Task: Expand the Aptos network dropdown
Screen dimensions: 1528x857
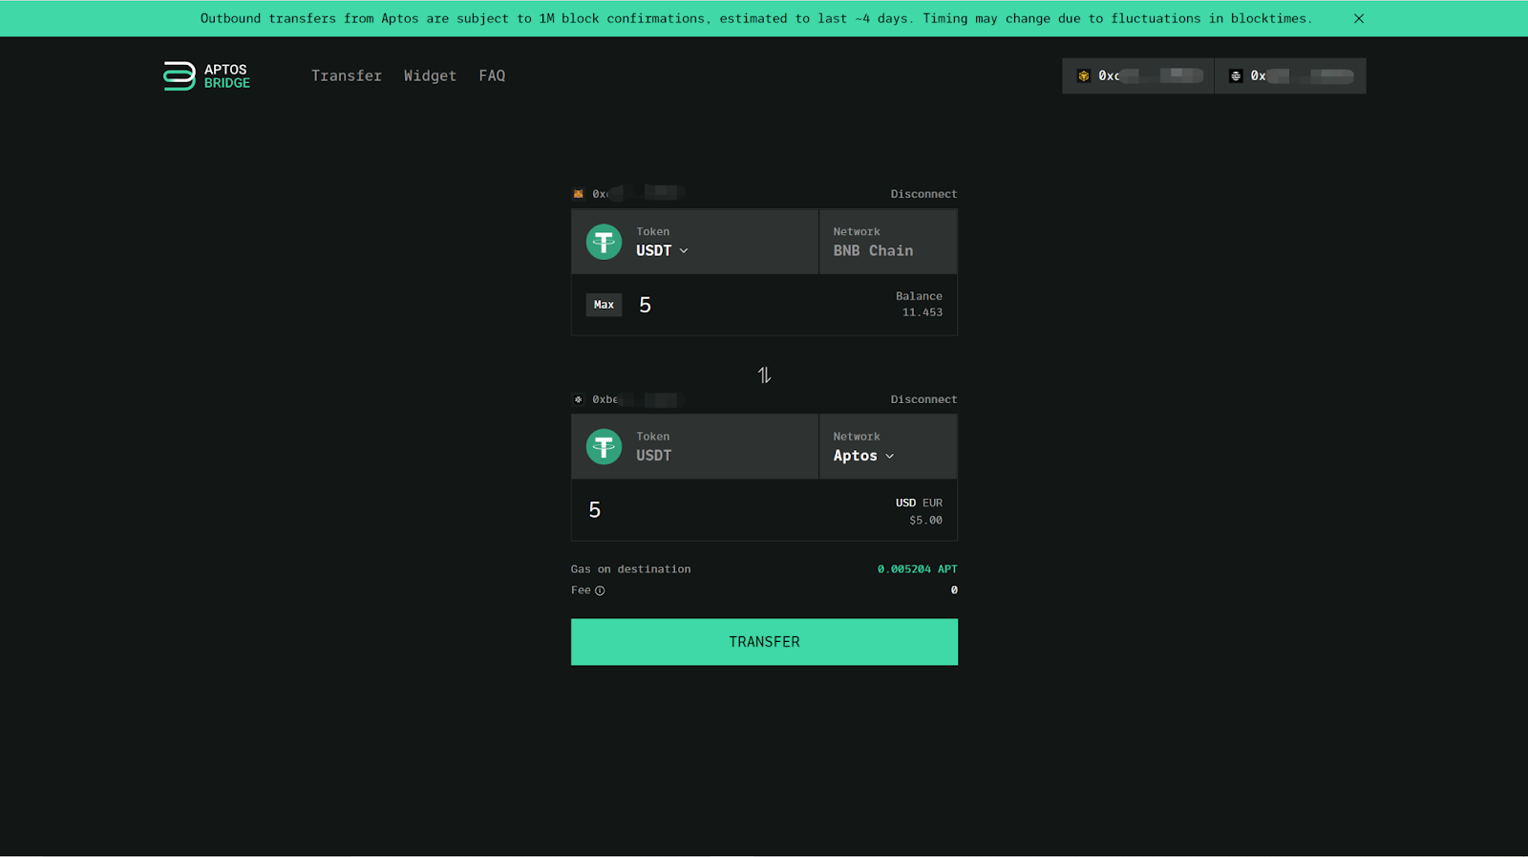Action: coord(863,456)
